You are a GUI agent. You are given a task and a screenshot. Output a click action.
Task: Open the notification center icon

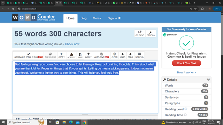pos(219,122)
